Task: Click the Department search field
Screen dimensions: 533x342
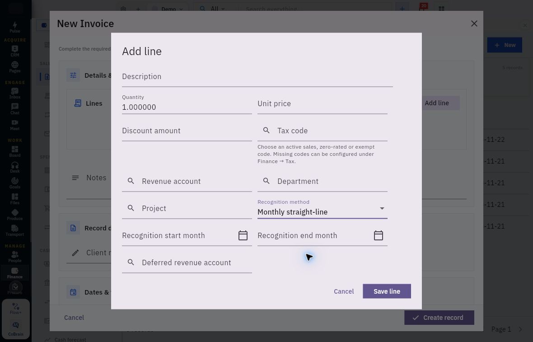Action: (x=322, y=182)
